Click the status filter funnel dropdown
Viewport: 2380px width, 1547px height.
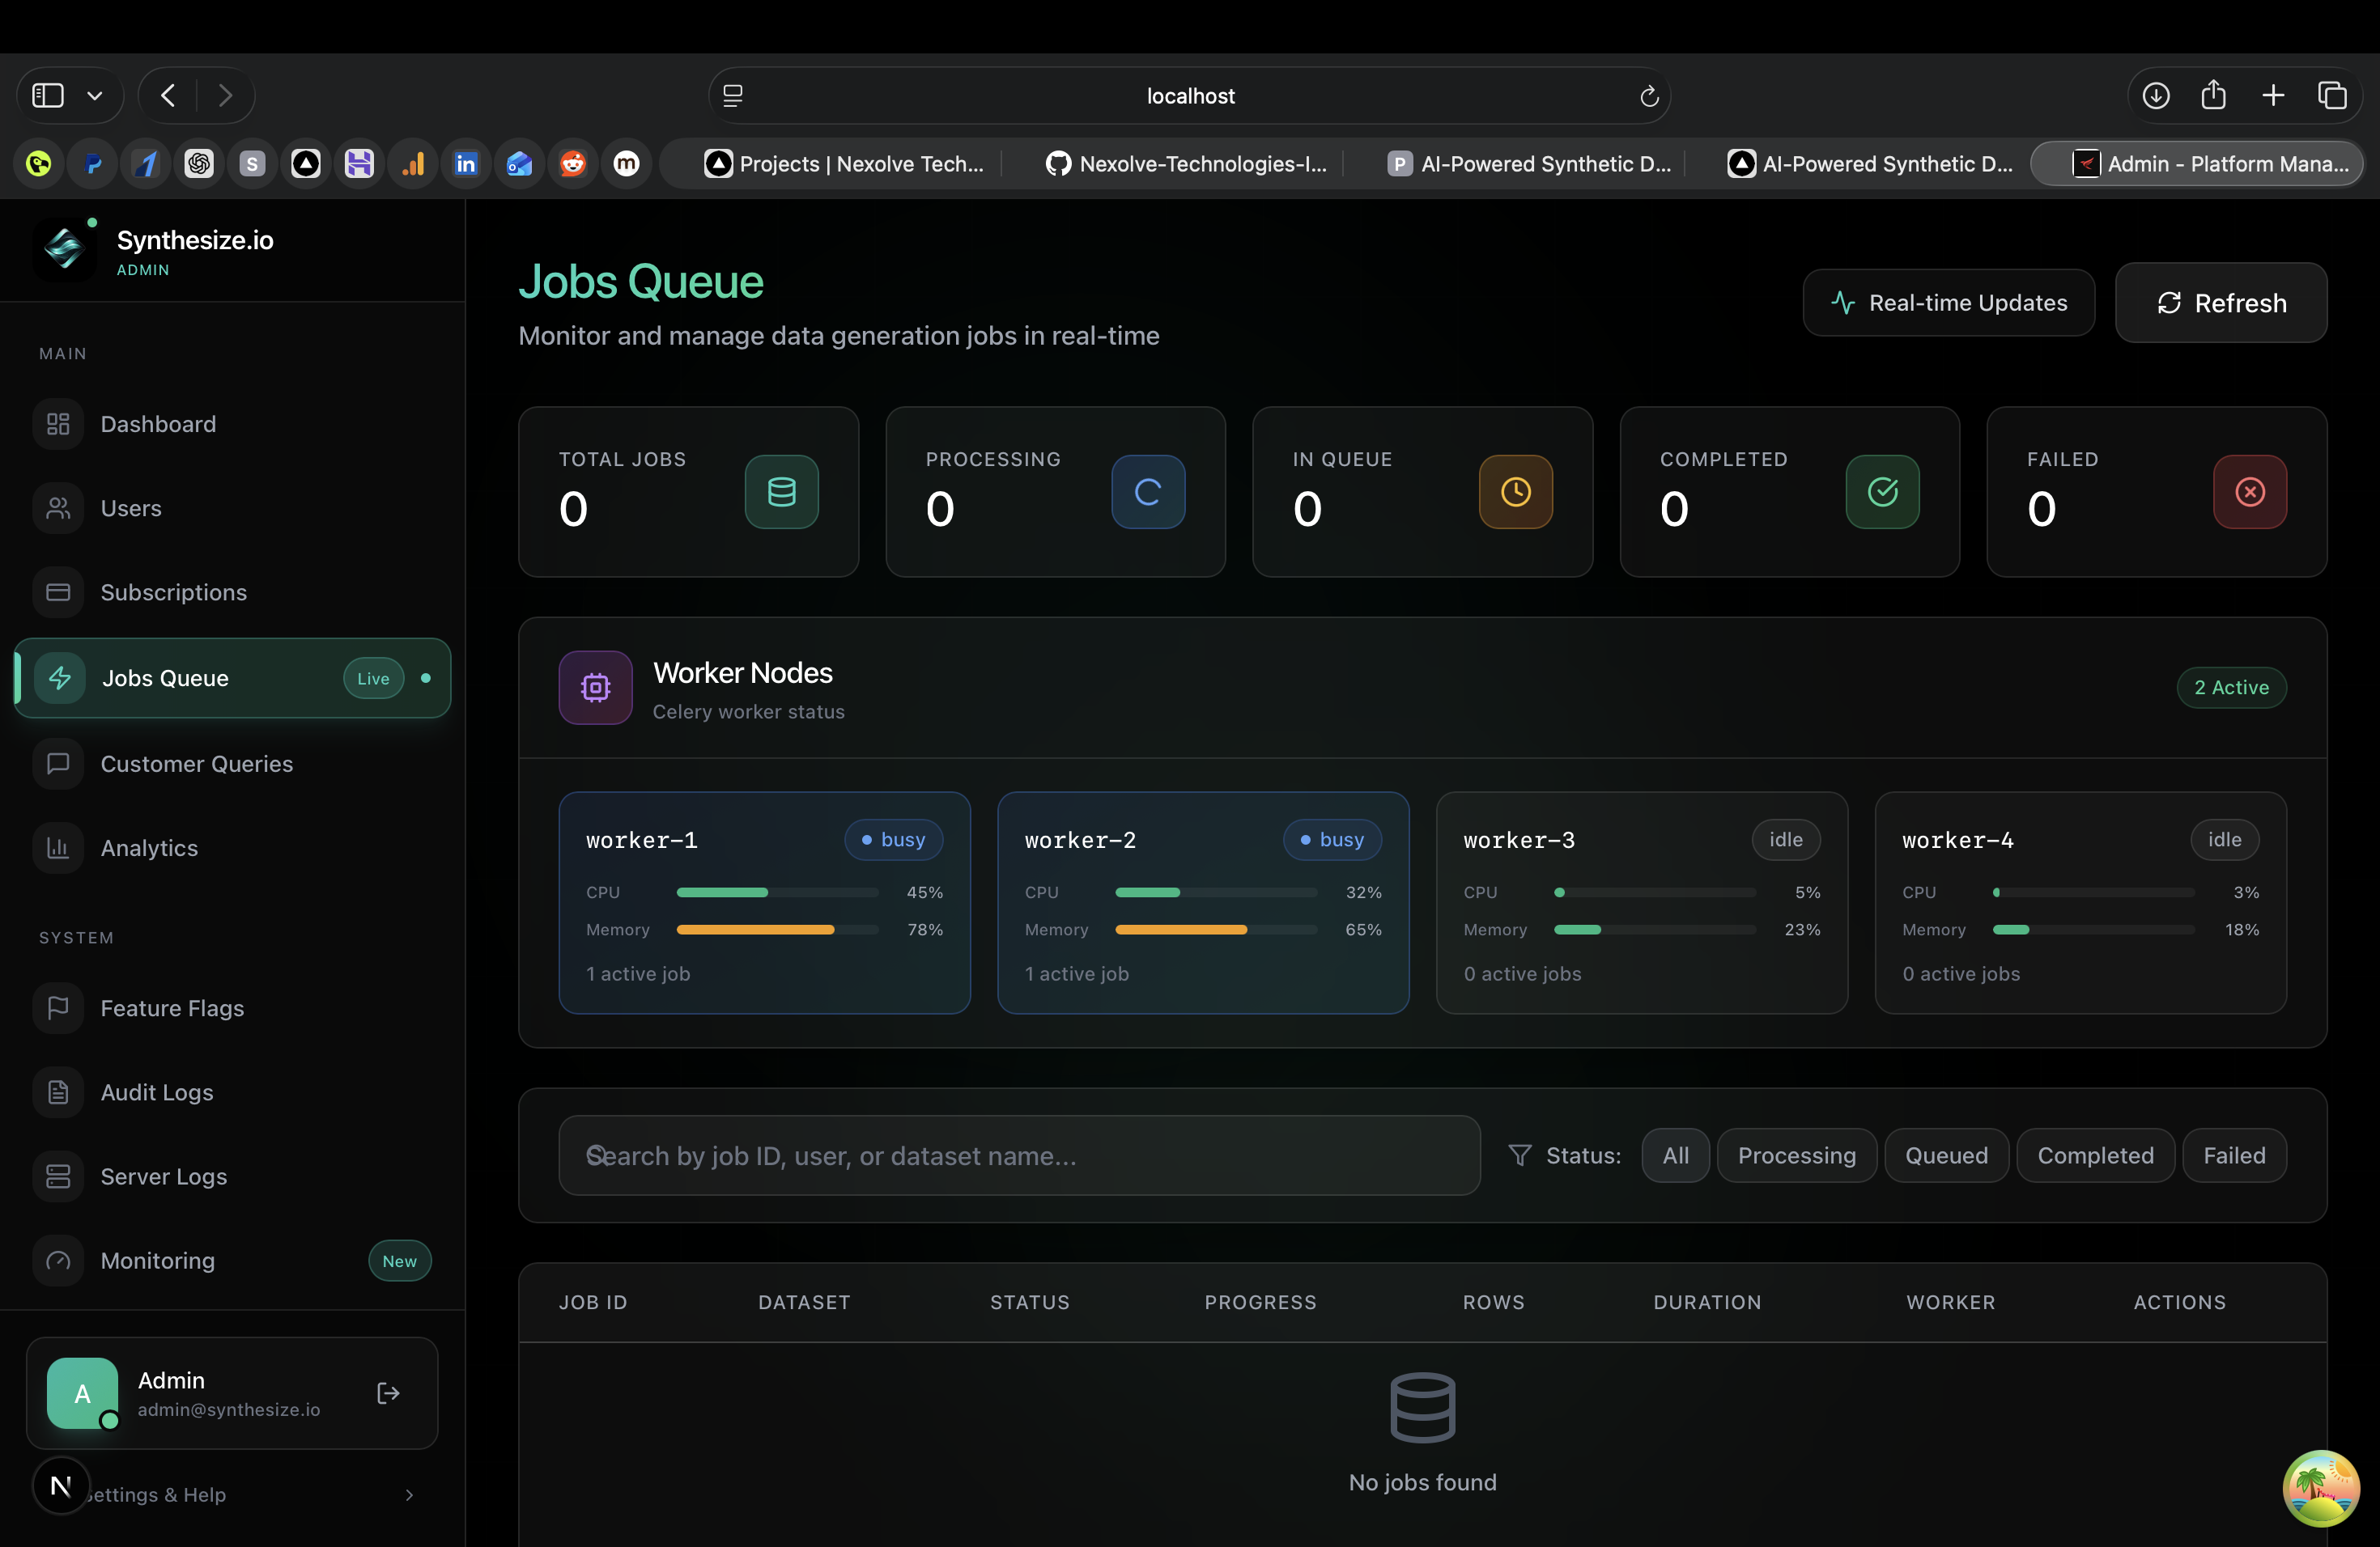point(1520,1155)
